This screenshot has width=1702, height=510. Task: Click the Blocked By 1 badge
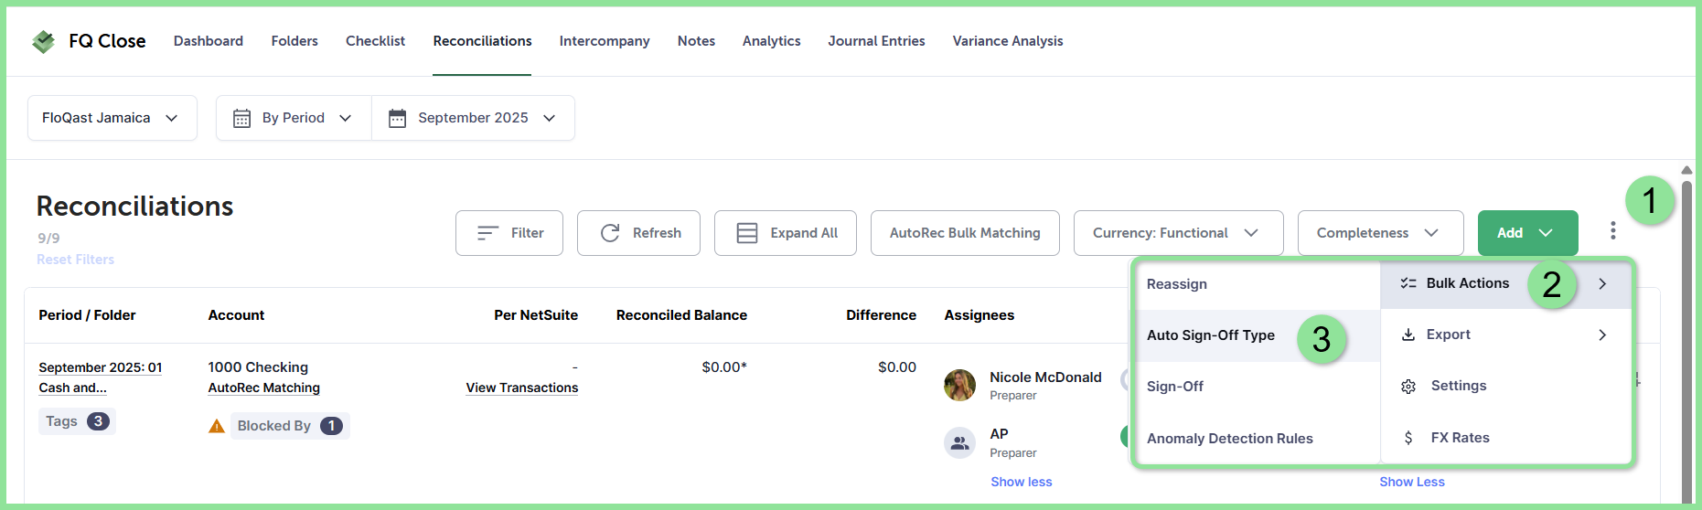click(x=290, y=426)
